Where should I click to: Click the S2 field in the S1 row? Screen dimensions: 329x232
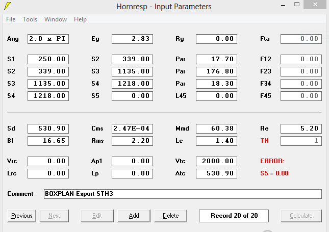click(x=133, y=59)
